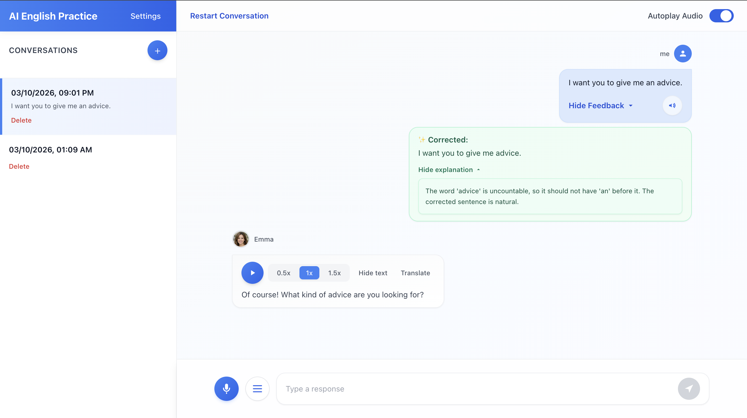Viewport: 747px width, 418px height.
Task: Open the 01:09 AM conversation
Action: click(x=51, y=150)
